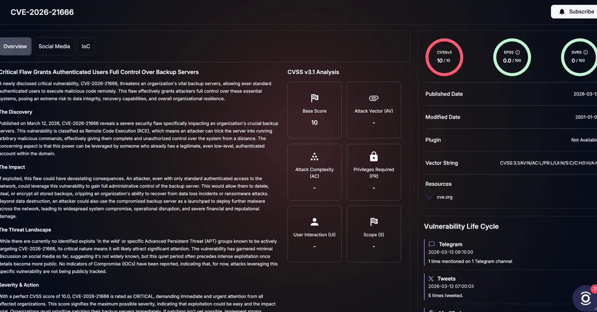Click the EPSS info icon
Screen dimensions: 597x312
tap(517, 52)
